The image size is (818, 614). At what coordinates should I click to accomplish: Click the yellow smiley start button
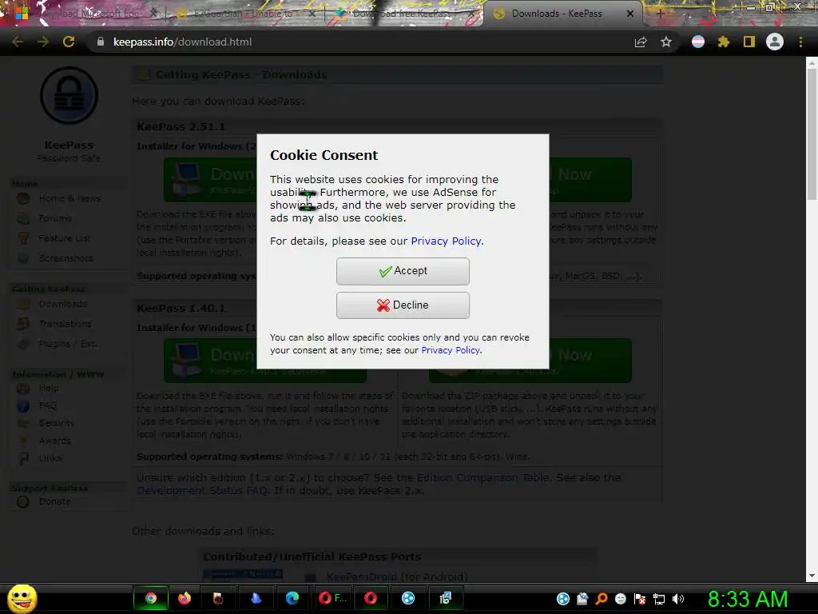pyautogui.click(x=22, y=598)
